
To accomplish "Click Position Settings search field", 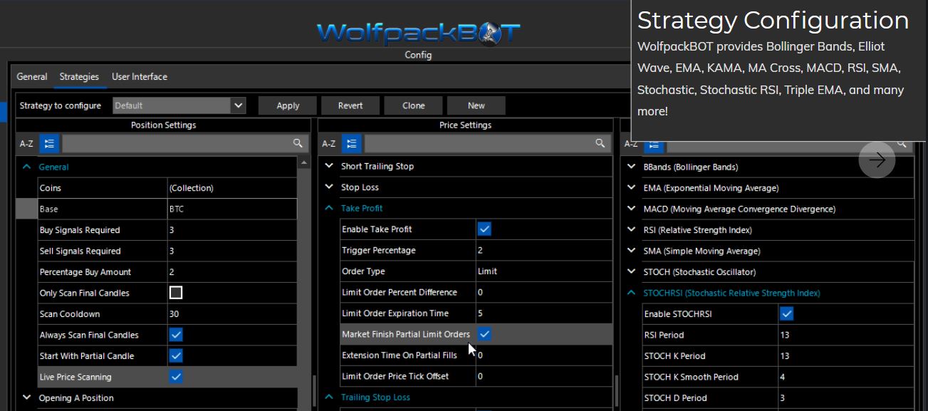I will point(177,144).
